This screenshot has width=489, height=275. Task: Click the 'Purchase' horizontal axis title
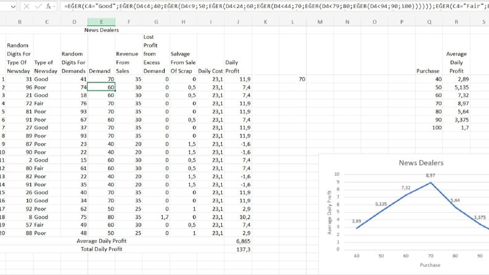pos(430,265)
